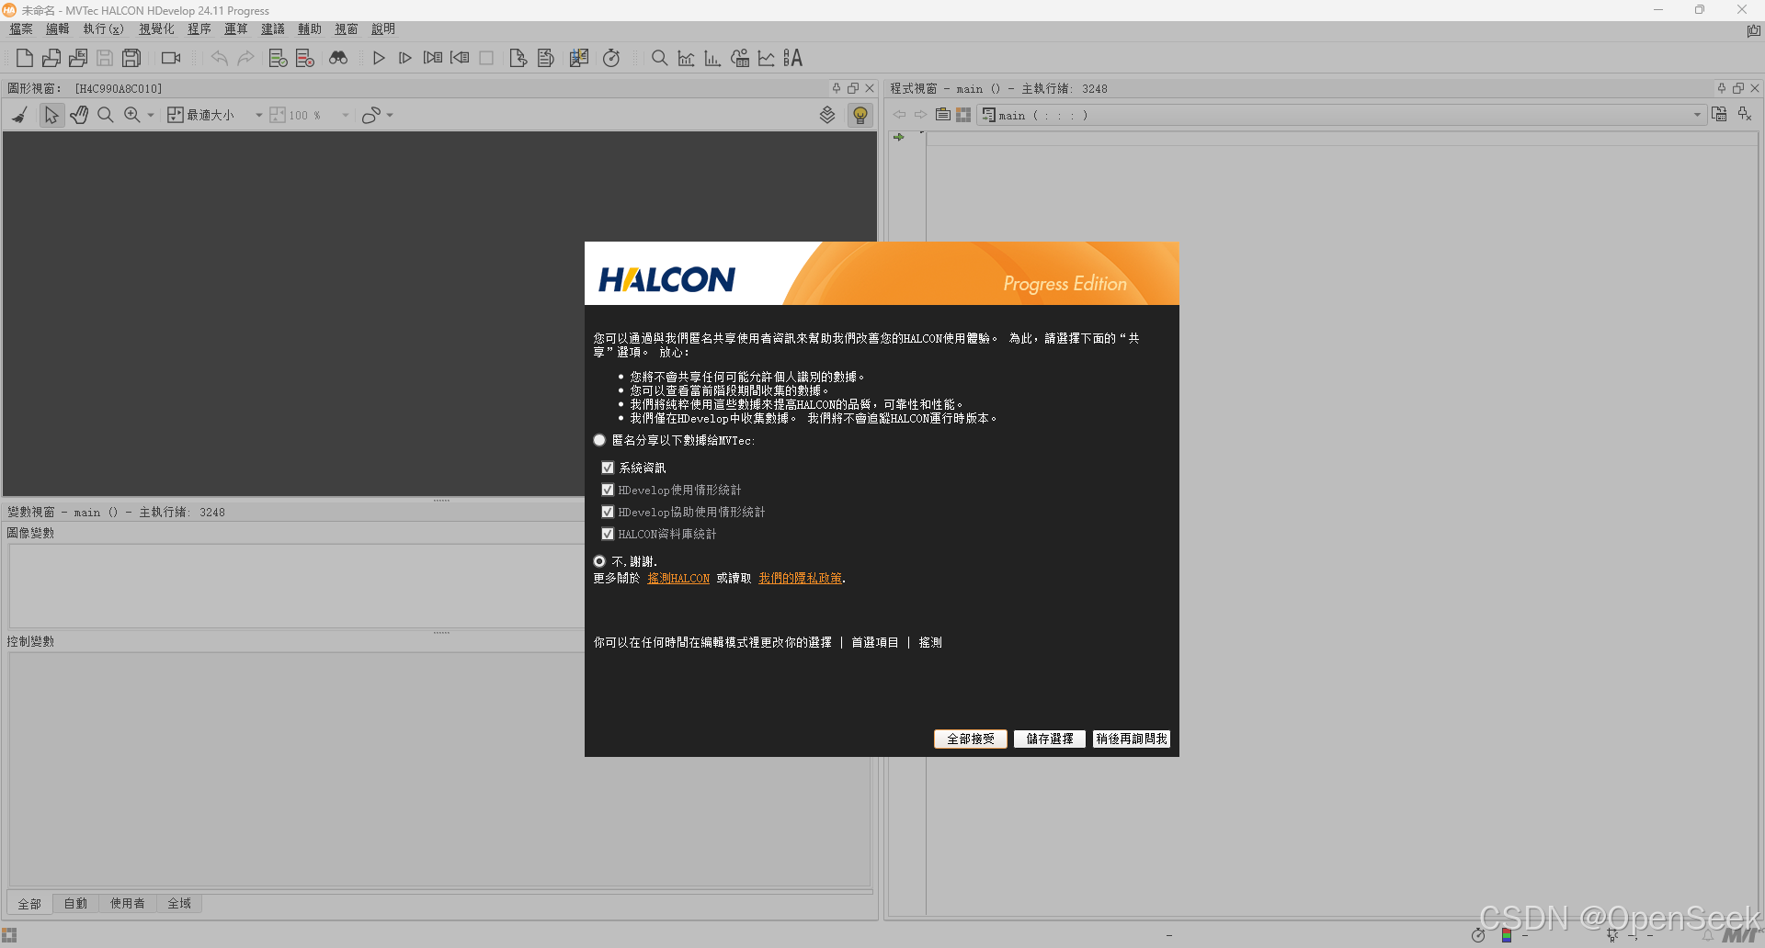Run the program with the play icon
Image resolution: width=1765 pixels, height=948 pixels.
tap(379, 58)
